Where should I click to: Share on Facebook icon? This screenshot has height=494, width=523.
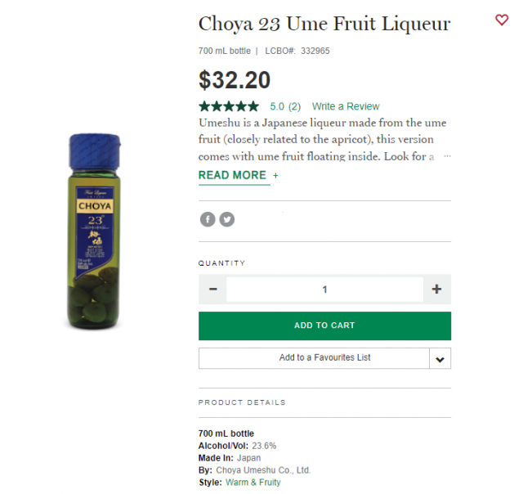click(208, 219)
